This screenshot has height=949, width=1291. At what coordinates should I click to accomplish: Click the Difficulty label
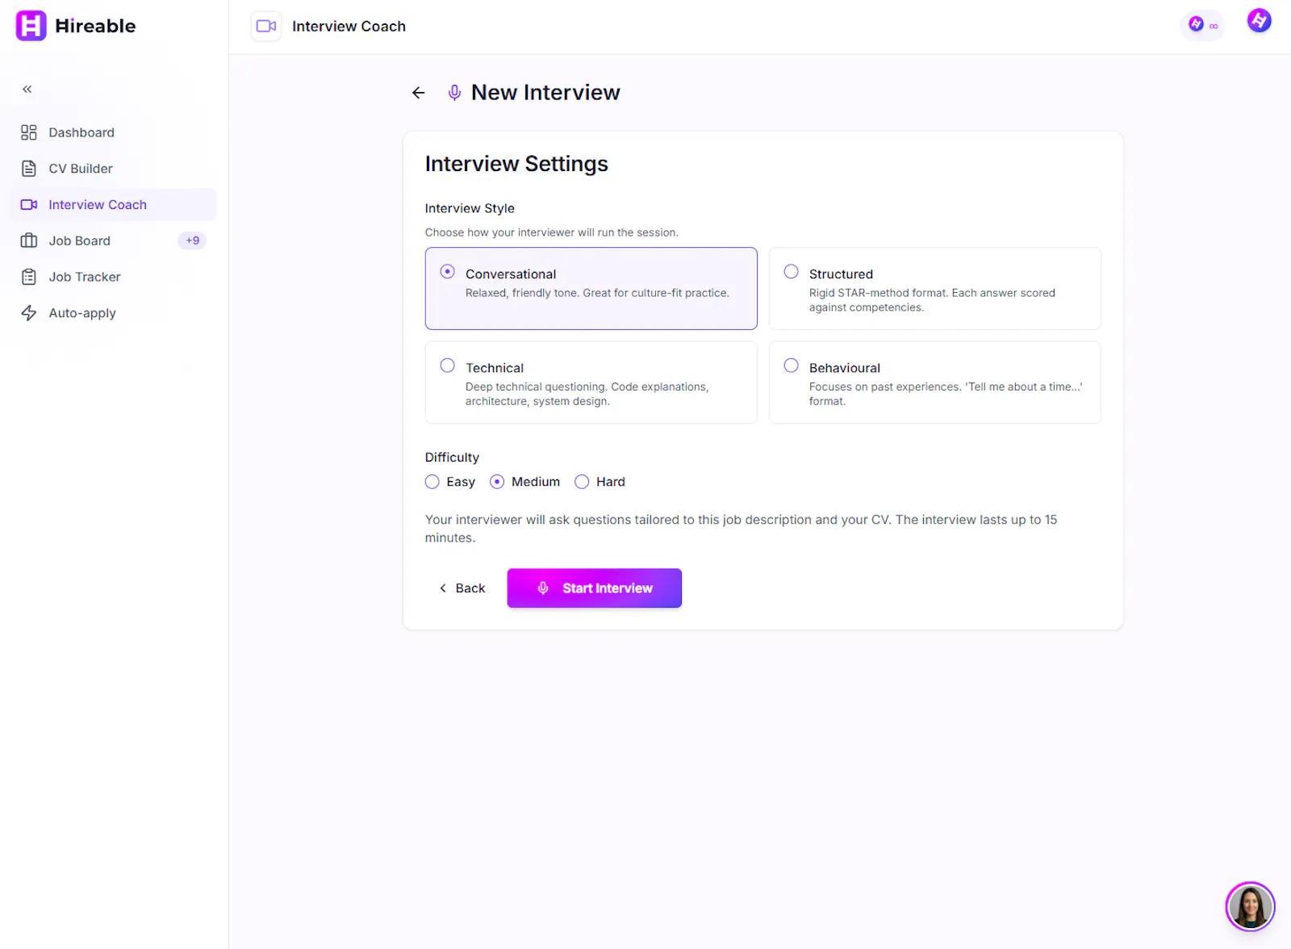click(x=452, y=458)
